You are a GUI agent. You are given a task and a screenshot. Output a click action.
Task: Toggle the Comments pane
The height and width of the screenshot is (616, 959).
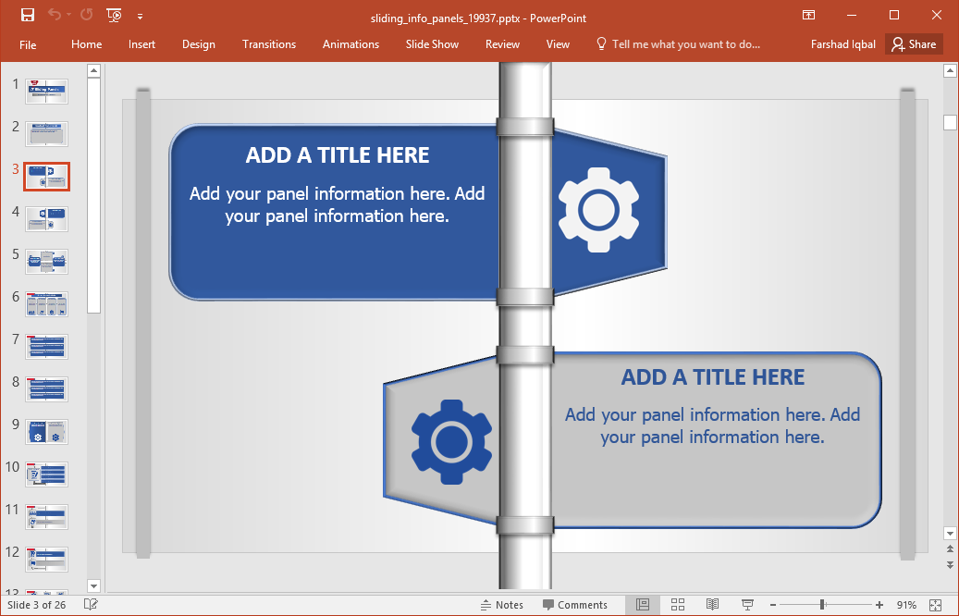tap(575, 604)
